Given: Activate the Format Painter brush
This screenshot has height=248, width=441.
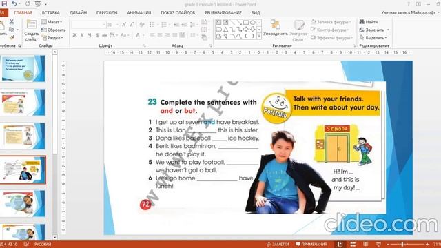Looking at the screenshot, I should pos(12,37).
